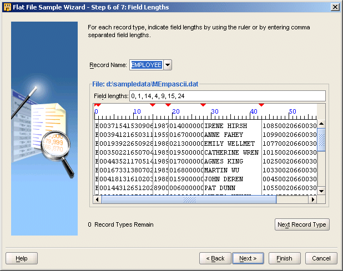Proceed with the Next button
Screen dimensions: 343x271
point(248,258)
